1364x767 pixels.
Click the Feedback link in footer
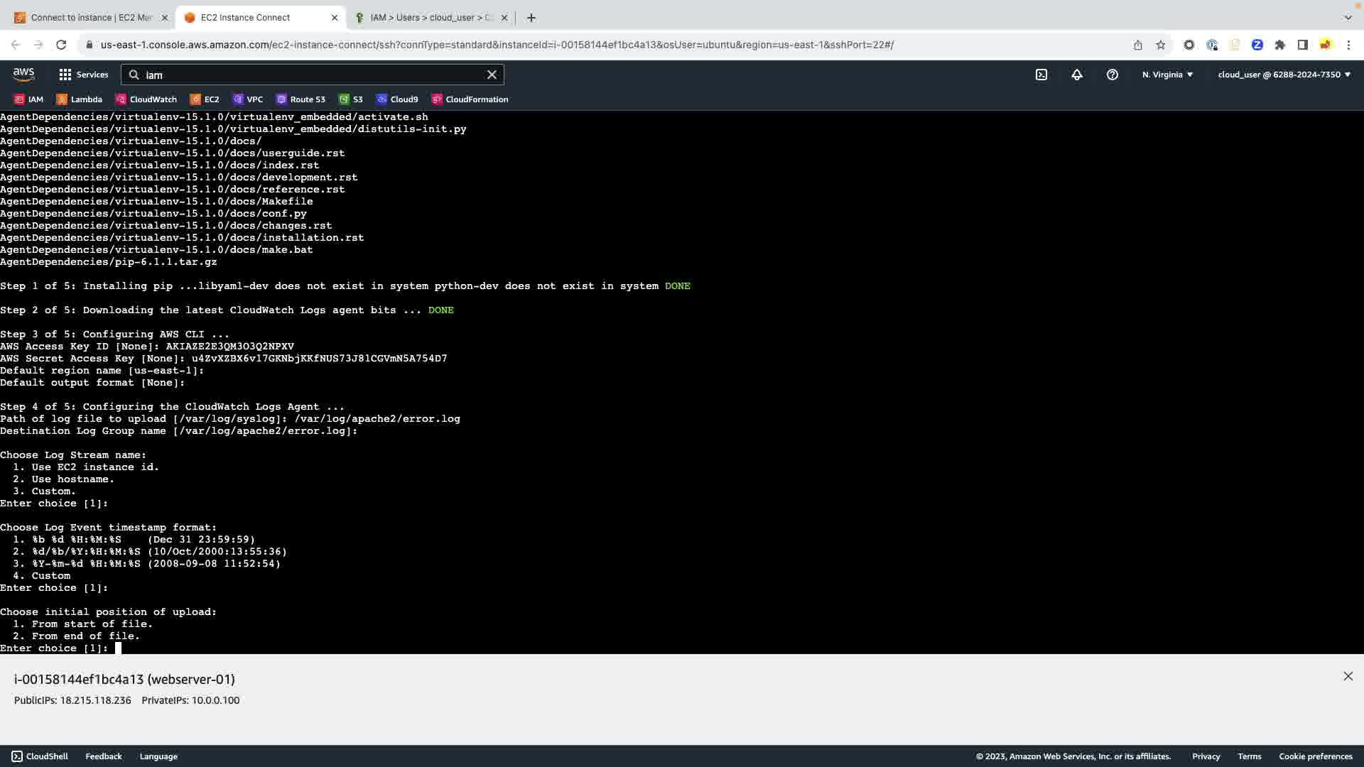(104, 756)
